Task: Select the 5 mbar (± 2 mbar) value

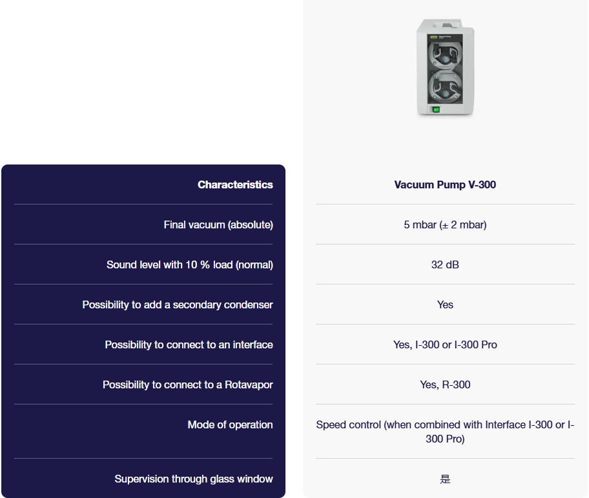Action: click(445, 224)
